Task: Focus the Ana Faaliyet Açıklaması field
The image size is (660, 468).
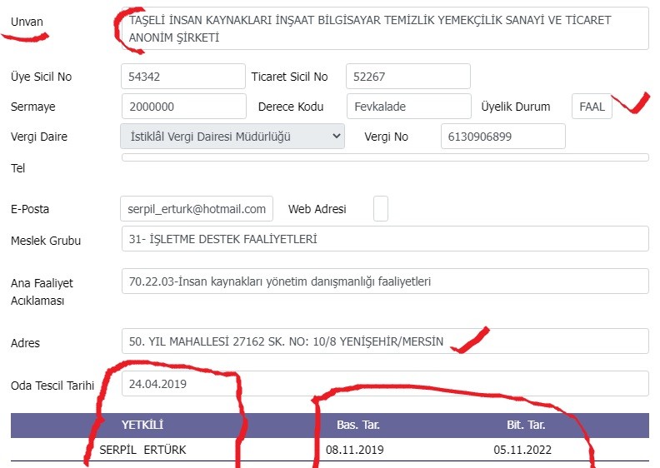Action: pyautogui.click(x=385, y=281)
